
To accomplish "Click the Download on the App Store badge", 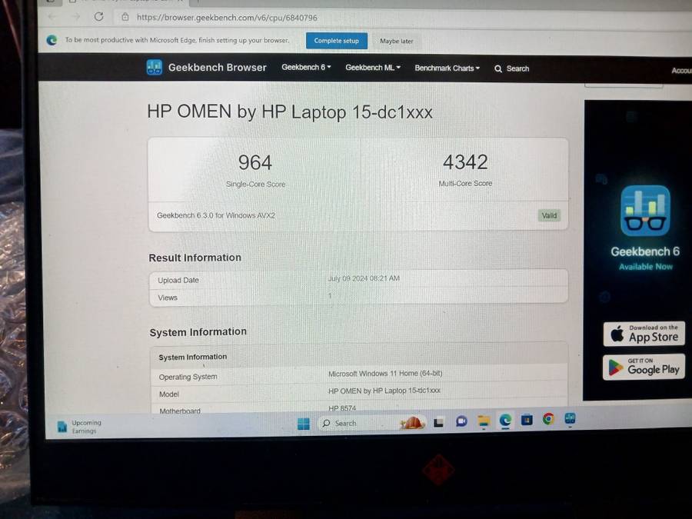I will pyautogui.click(x=644, y=334).
